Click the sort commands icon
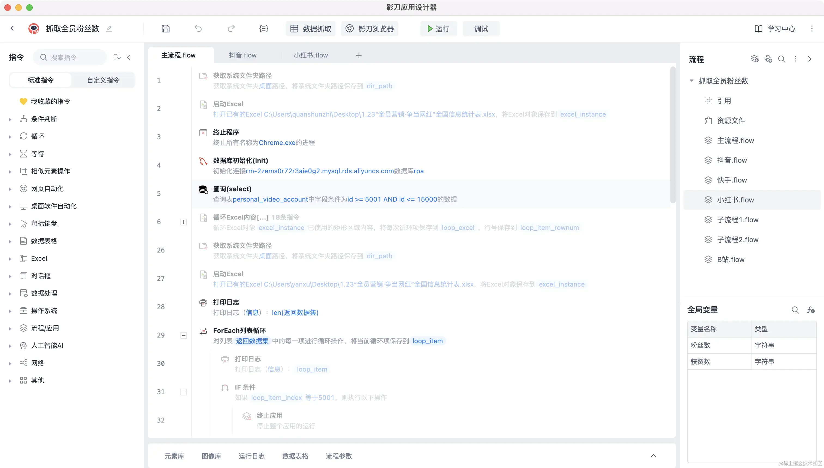 pyautogui.click(x=117, y=57)
